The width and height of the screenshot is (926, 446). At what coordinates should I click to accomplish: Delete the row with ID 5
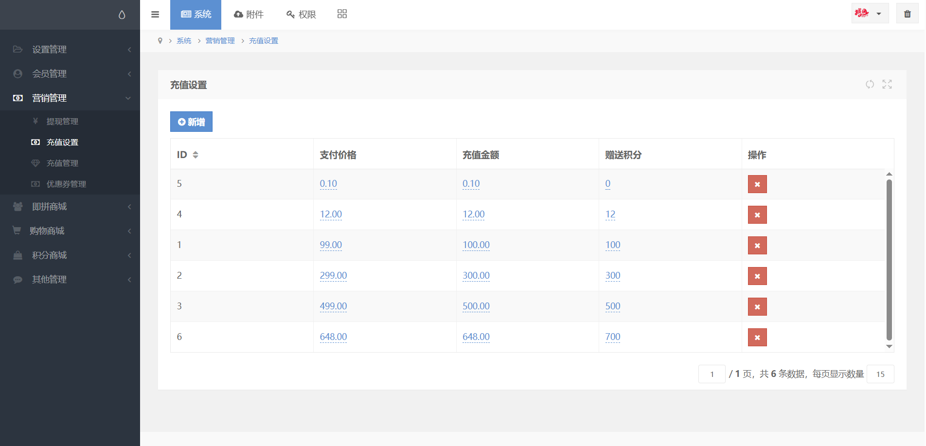coord(757,184)
